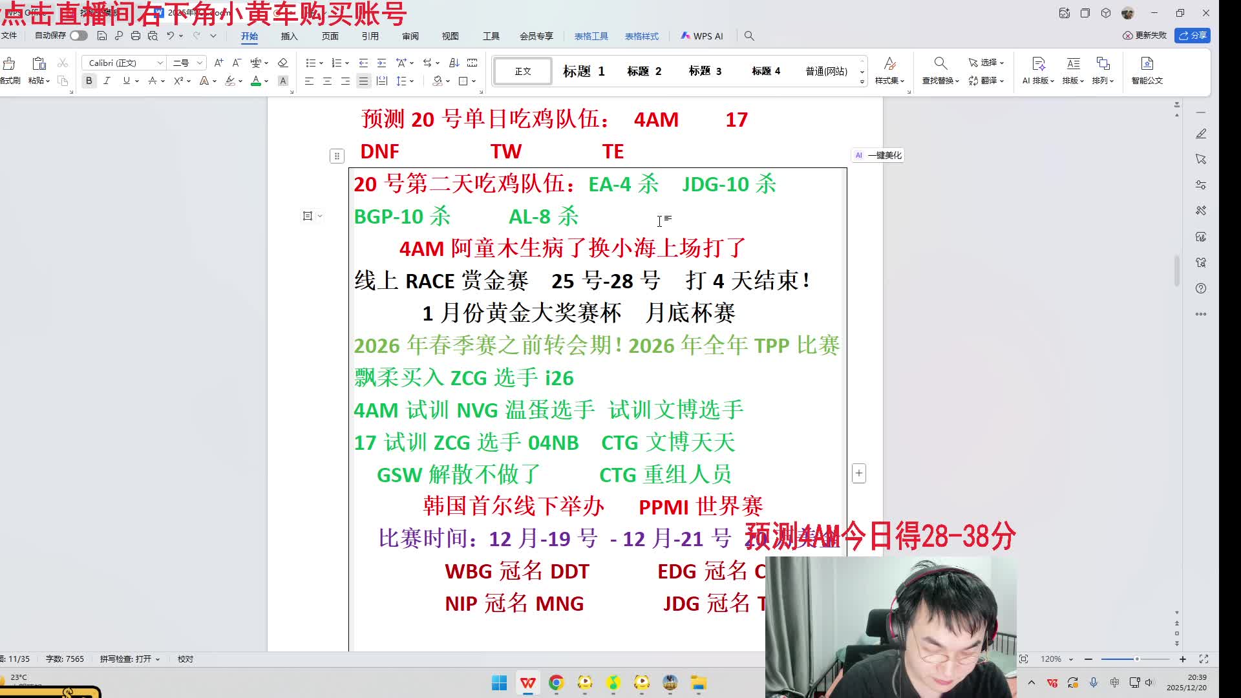Click the 查找替换 magnifier icon
The height and width of the screenshot is (698, 1241).
940,63
